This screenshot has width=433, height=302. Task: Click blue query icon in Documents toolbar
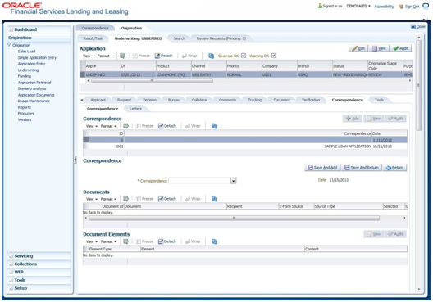[x=215, y=199]
